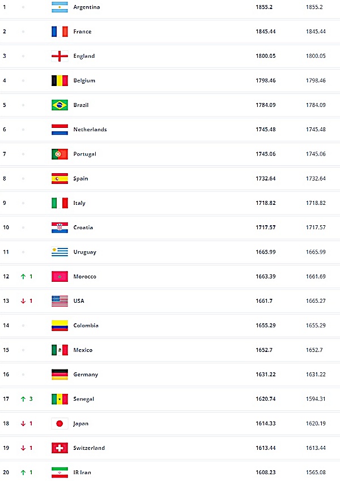The image size is (340, 481).
Task: Select the Mexico row rank number 15
Action: pos(6,350)
